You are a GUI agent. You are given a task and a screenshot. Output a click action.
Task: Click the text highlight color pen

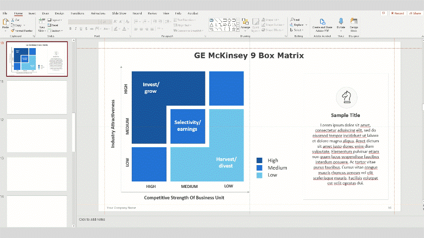(115, 29)
